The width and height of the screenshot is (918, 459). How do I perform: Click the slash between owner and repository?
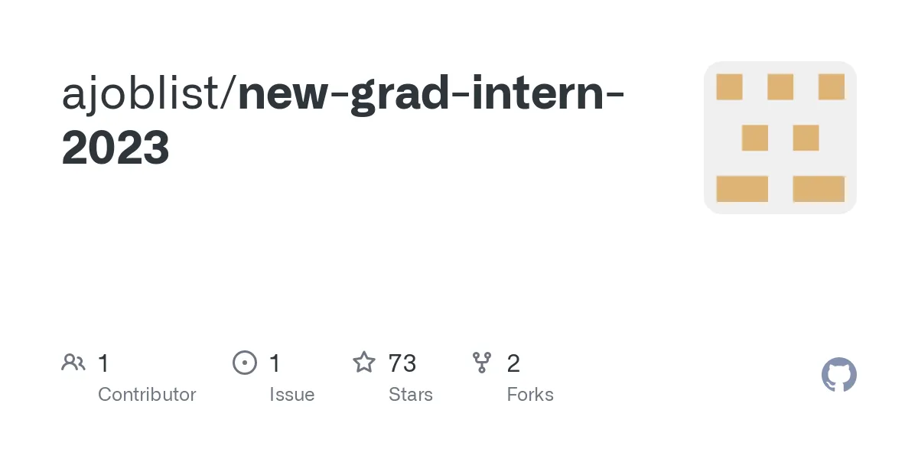230,94
